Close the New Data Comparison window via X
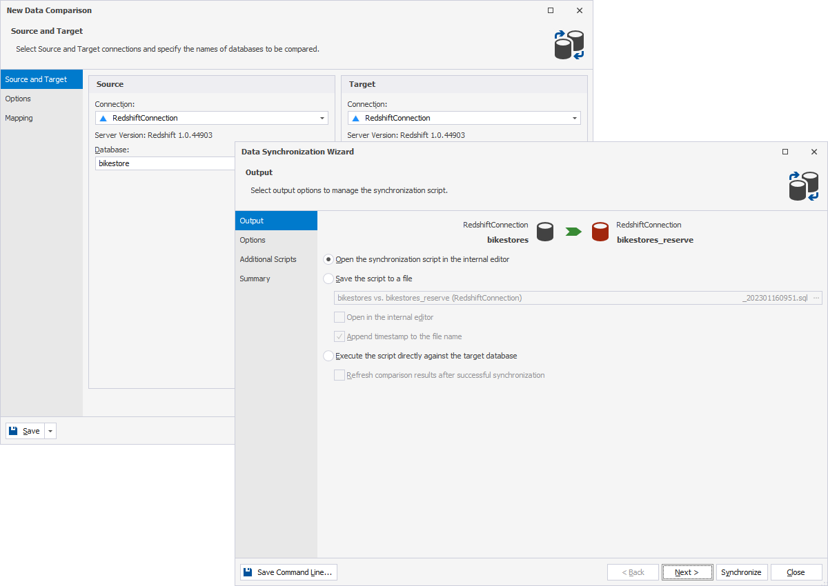 [580, 10]
